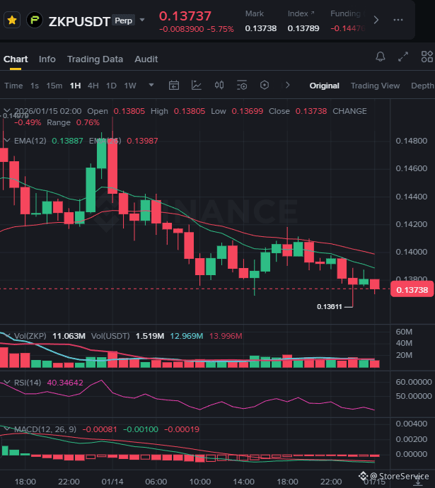Screen dimensions: 435x488
Task: Open the ZKPUSDT pair selector dropdown arrow
Action: coord(142,21)
